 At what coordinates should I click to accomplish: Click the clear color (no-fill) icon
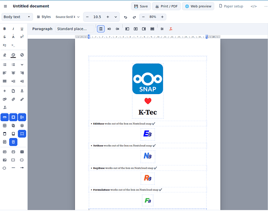point(22,55)
